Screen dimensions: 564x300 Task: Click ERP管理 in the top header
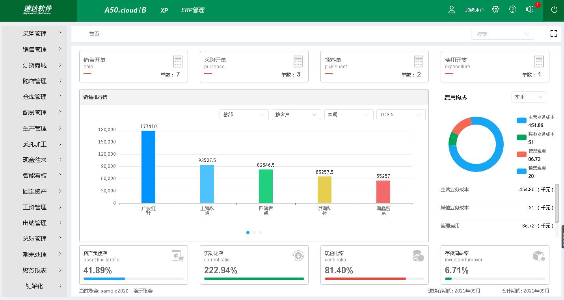[193, 10]
